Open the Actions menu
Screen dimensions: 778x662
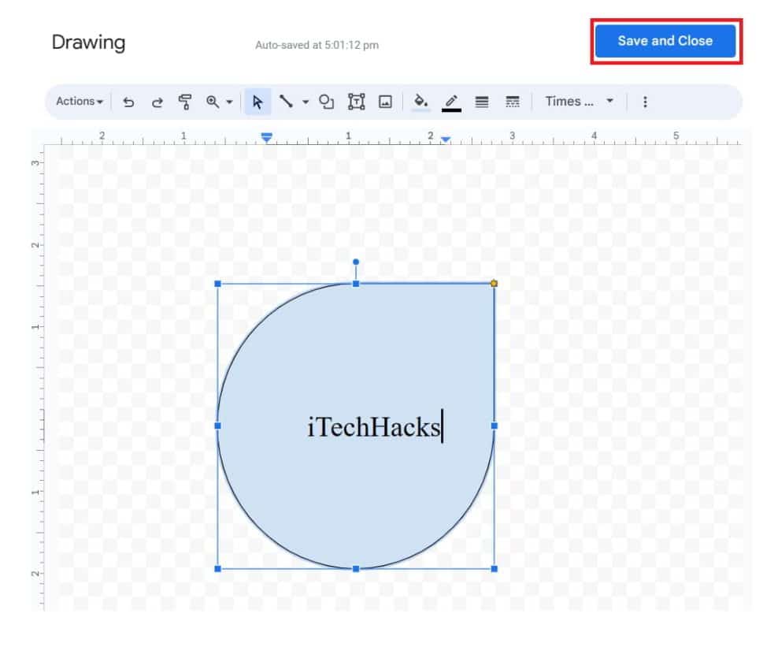(x=76, y=101)
